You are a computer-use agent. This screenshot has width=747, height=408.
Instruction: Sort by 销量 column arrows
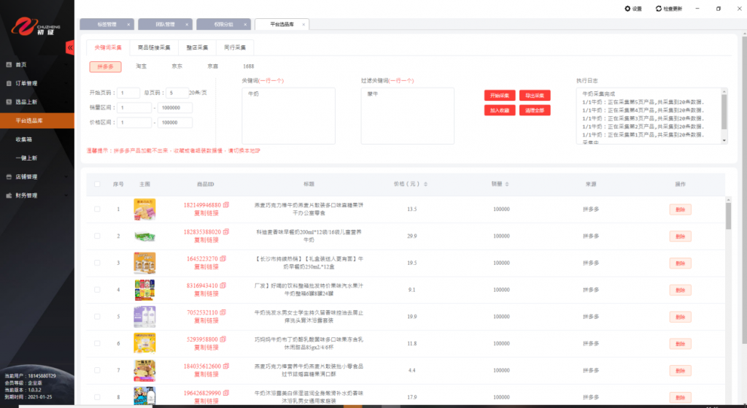[x=507, y=184]
